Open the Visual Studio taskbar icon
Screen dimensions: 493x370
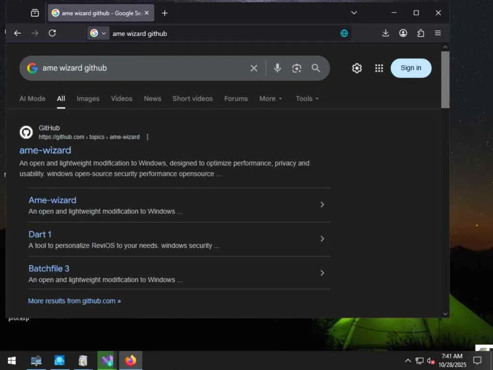pyautogui.click(x=107, y=360)
